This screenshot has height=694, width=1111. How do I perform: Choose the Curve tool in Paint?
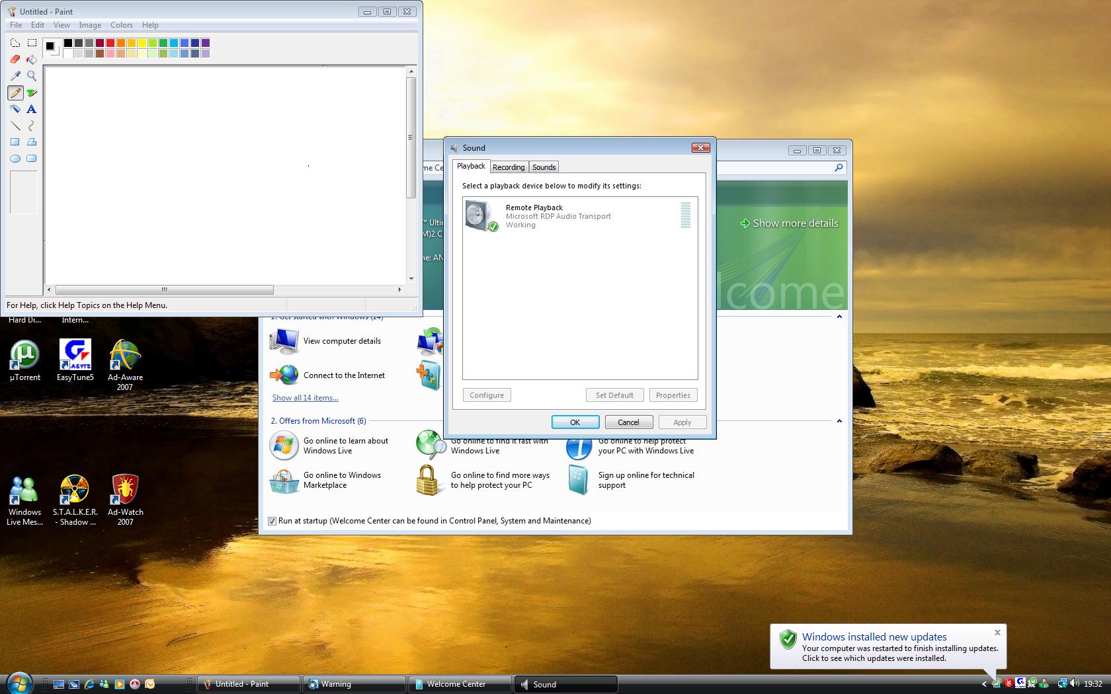click(x=31, y=126)
